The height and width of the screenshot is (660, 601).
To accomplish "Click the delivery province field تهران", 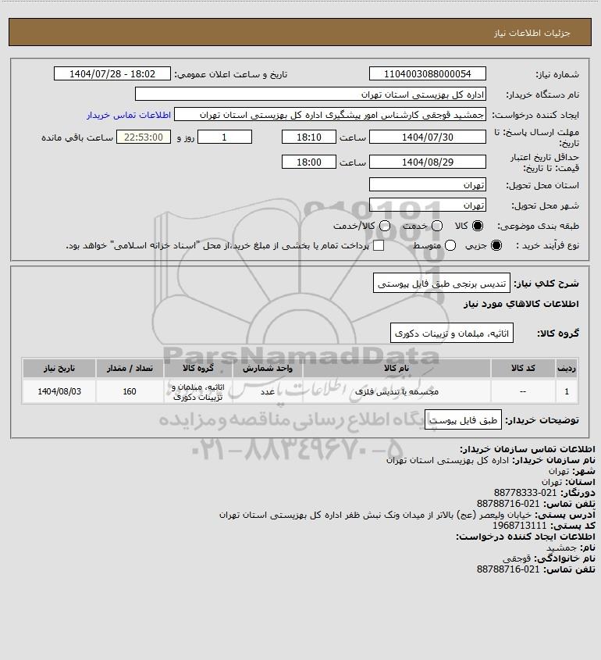I will click(x=427, y=185).
